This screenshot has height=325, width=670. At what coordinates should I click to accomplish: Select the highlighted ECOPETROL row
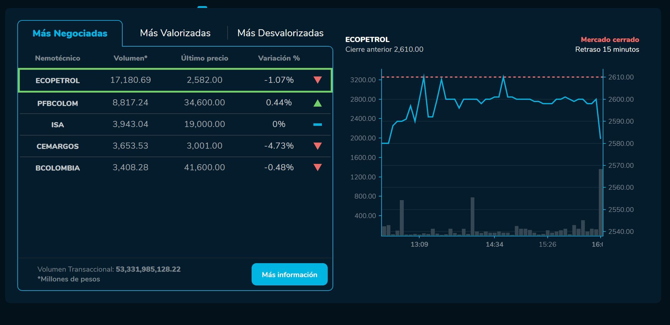click(175, 80)
